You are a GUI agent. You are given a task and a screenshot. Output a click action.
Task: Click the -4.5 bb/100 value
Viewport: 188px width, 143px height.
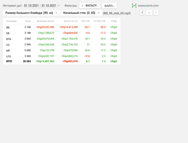click(x=87, y=33)
